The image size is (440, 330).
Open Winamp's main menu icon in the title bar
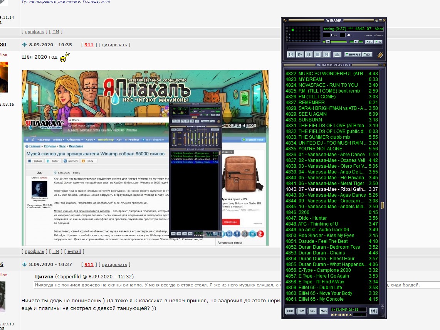point(285,20)
